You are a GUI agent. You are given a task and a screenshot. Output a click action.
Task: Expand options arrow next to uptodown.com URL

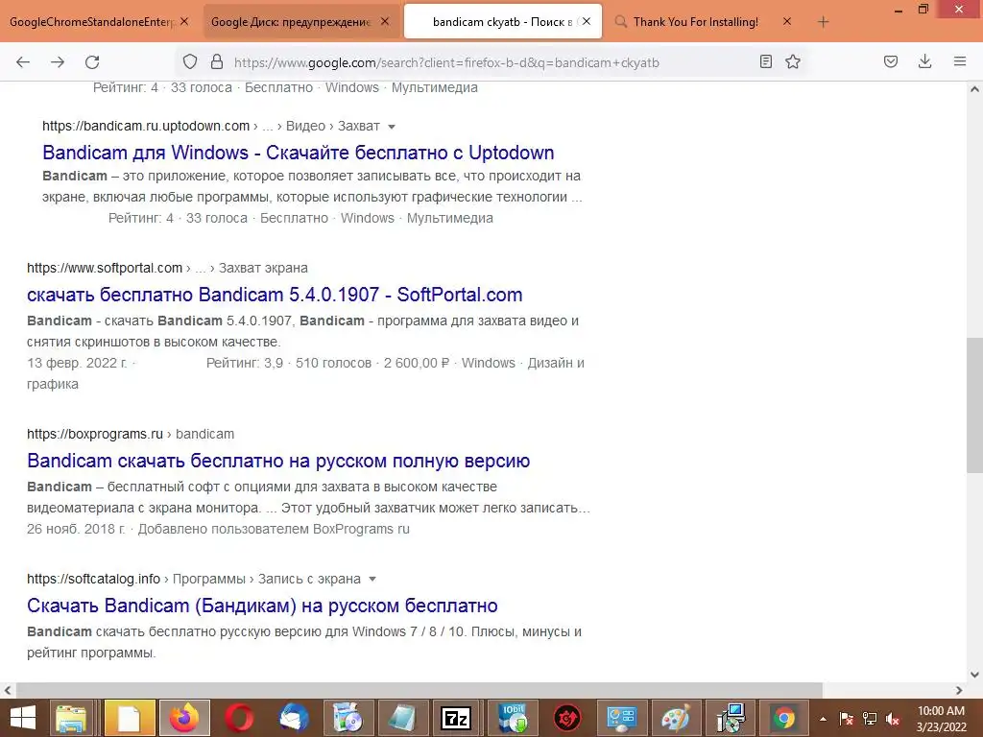pyautogui.click(x=392, y=127)
